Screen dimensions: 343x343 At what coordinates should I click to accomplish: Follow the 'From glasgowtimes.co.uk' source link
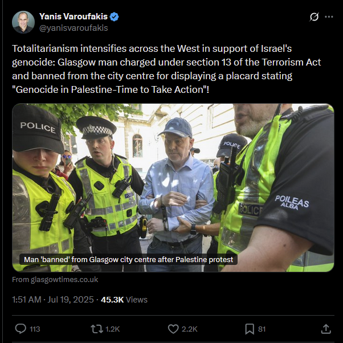tap(55, 280)
